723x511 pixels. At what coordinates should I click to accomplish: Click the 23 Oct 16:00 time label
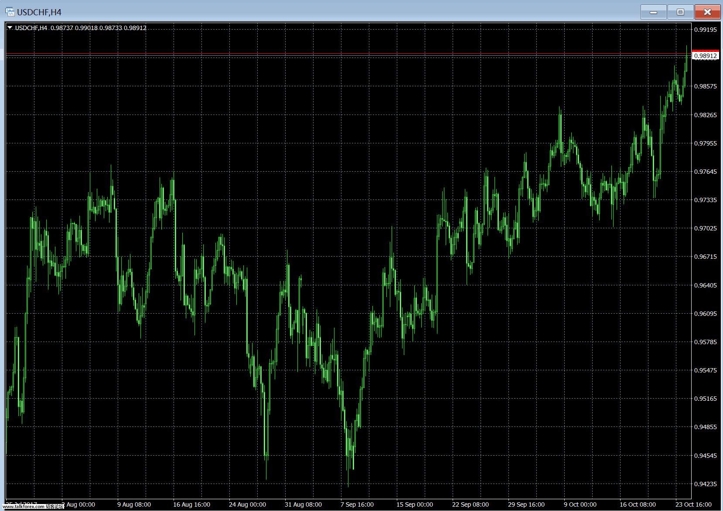[693, 504]
